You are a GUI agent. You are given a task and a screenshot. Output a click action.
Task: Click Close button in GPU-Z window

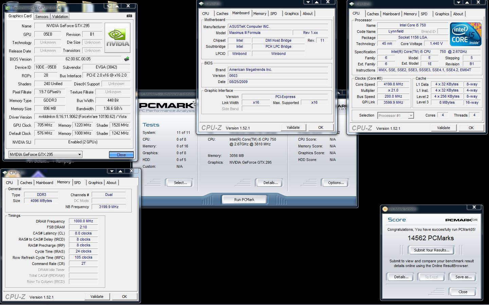(121, 155)
